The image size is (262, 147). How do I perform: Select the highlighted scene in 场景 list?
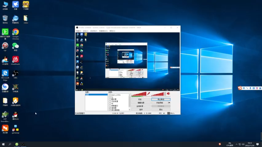tap(96, 95)
